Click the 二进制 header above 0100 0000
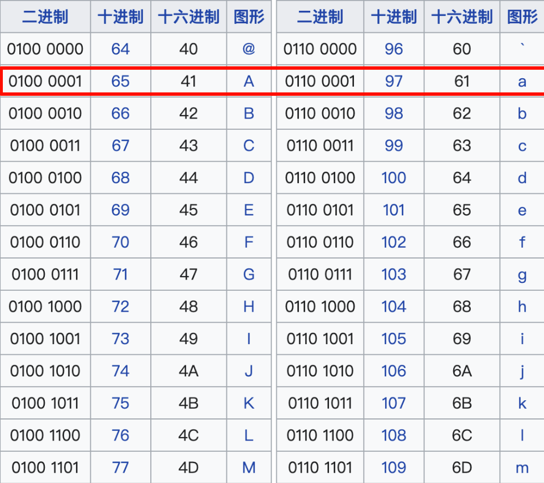 (45, 17)
